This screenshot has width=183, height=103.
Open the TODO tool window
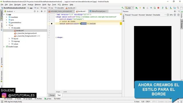point(57,99)
